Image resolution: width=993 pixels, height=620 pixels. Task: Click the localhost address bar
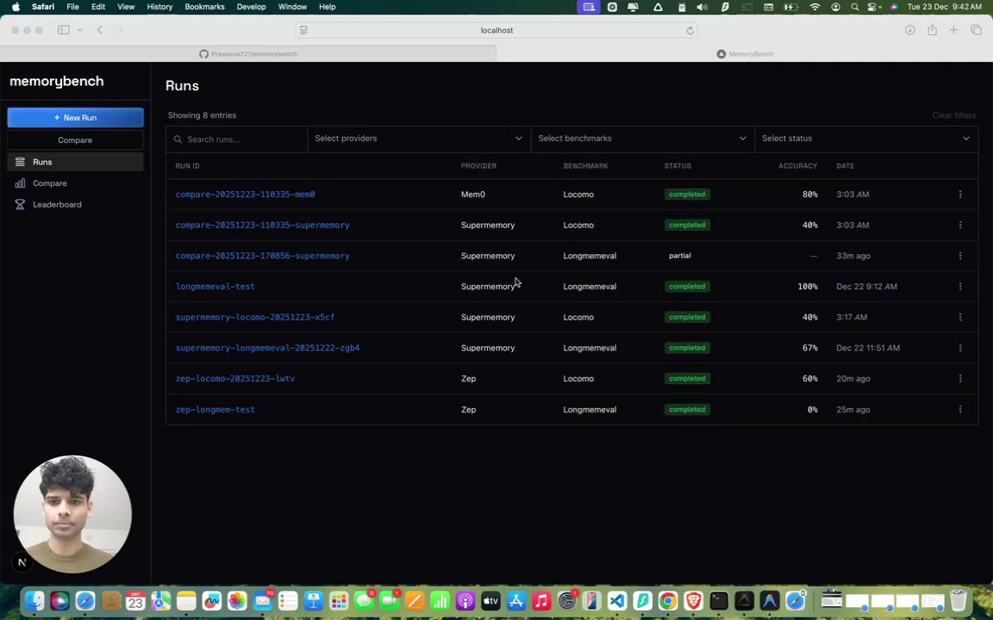(496, 30)
